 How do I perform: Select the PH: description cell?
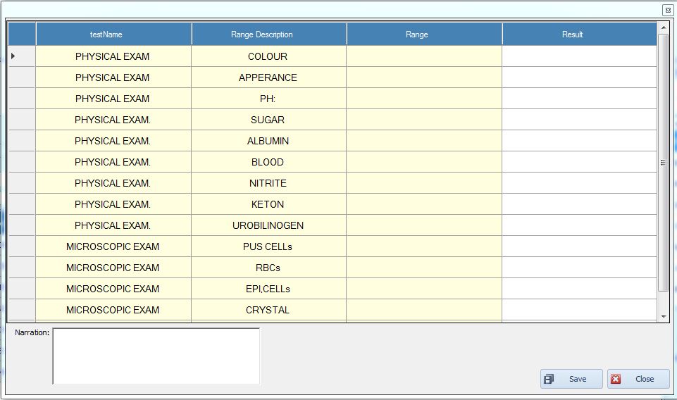pyautogui.click(x=269, y=99)
